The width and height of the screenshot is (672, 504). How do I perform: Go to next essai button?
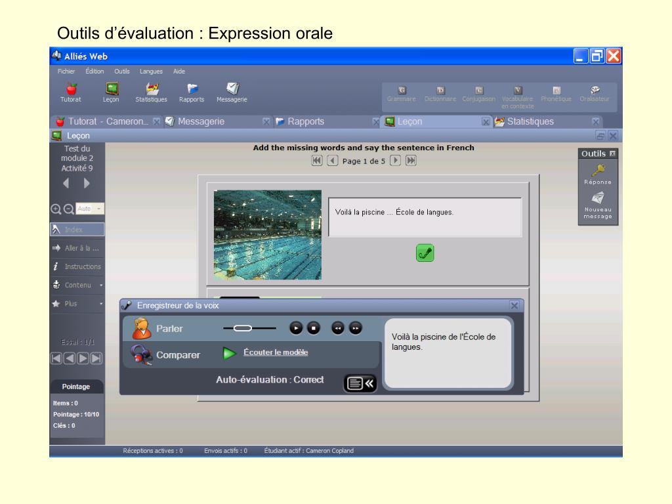click(83, 358)
